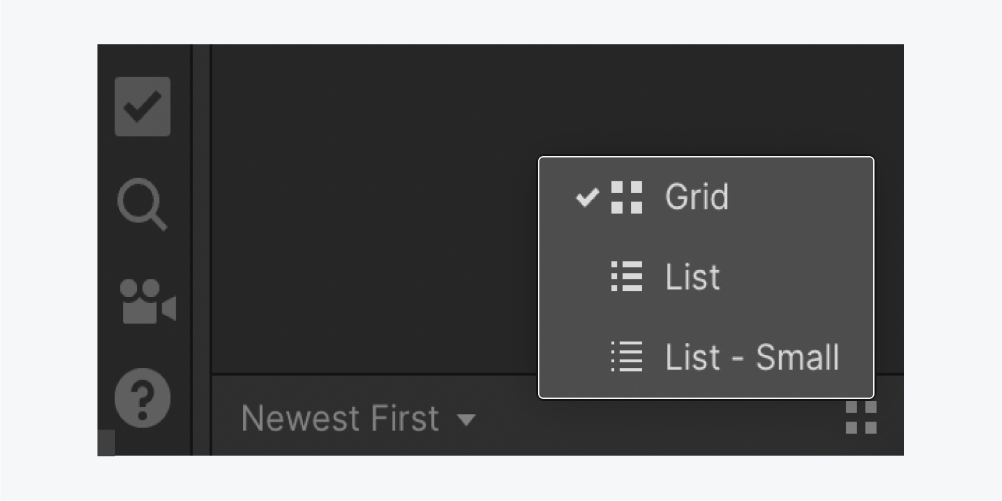
Task: Click the small gray handle at bottom left corner
Action: point(104,442)
